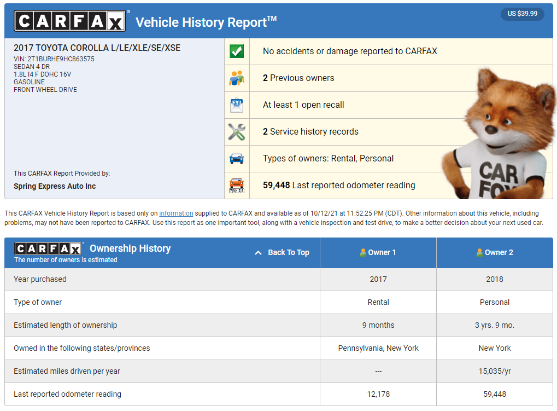Viewport: 557px width, 411px height.
Task: Click the wrench service history icon
Action: tap(237, 132)
